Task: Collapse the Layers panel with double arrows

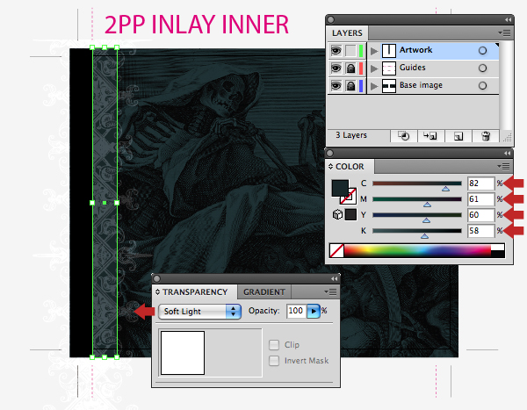Action: pyautogui.click(x=508, y=20)
